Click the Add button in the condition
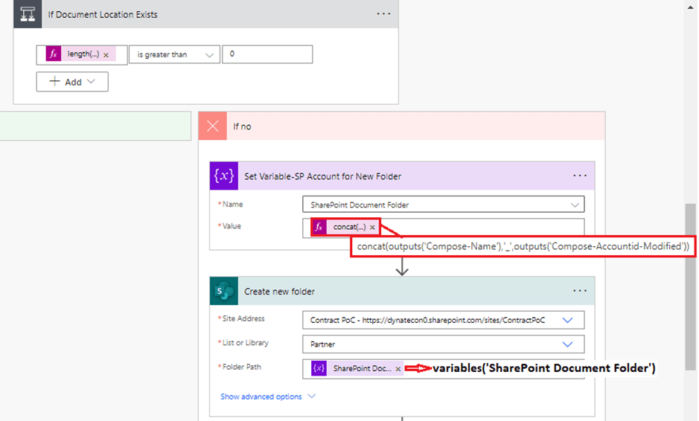 coord(72,82)
